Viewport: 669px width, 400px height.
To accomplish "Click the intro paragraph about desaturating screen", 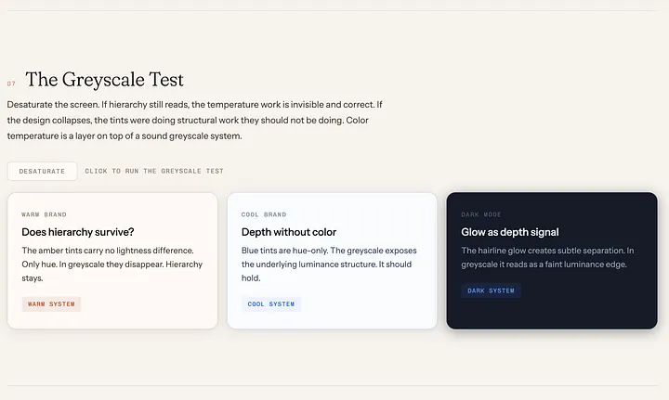I will pos(194,120).
